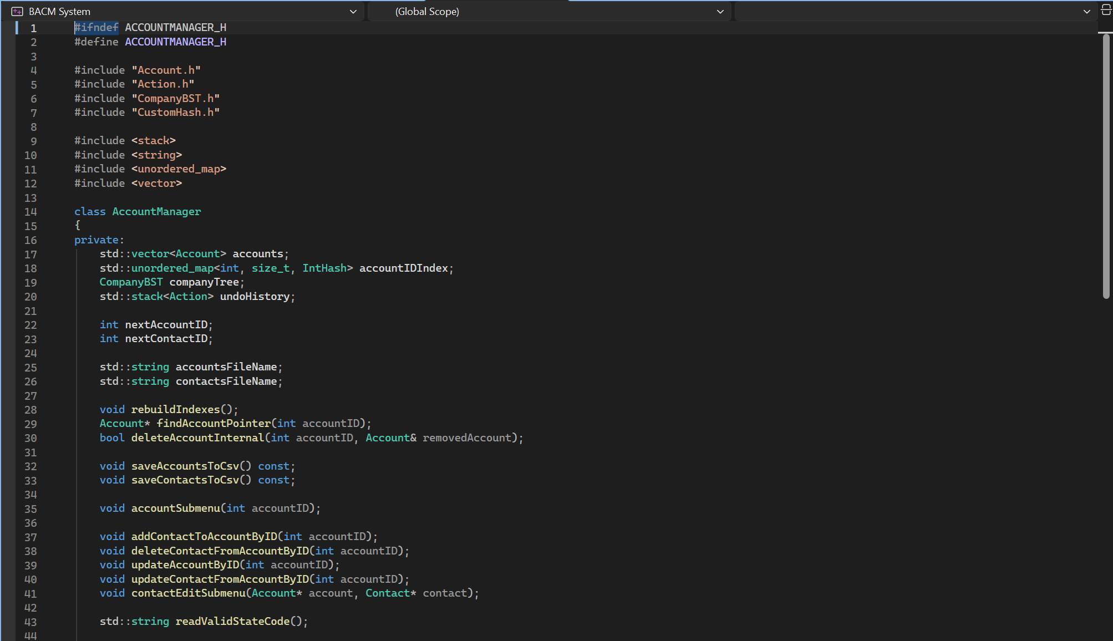Click the accountSubmenu function name
Screen dimensions: 1113x641
(176, 508)
